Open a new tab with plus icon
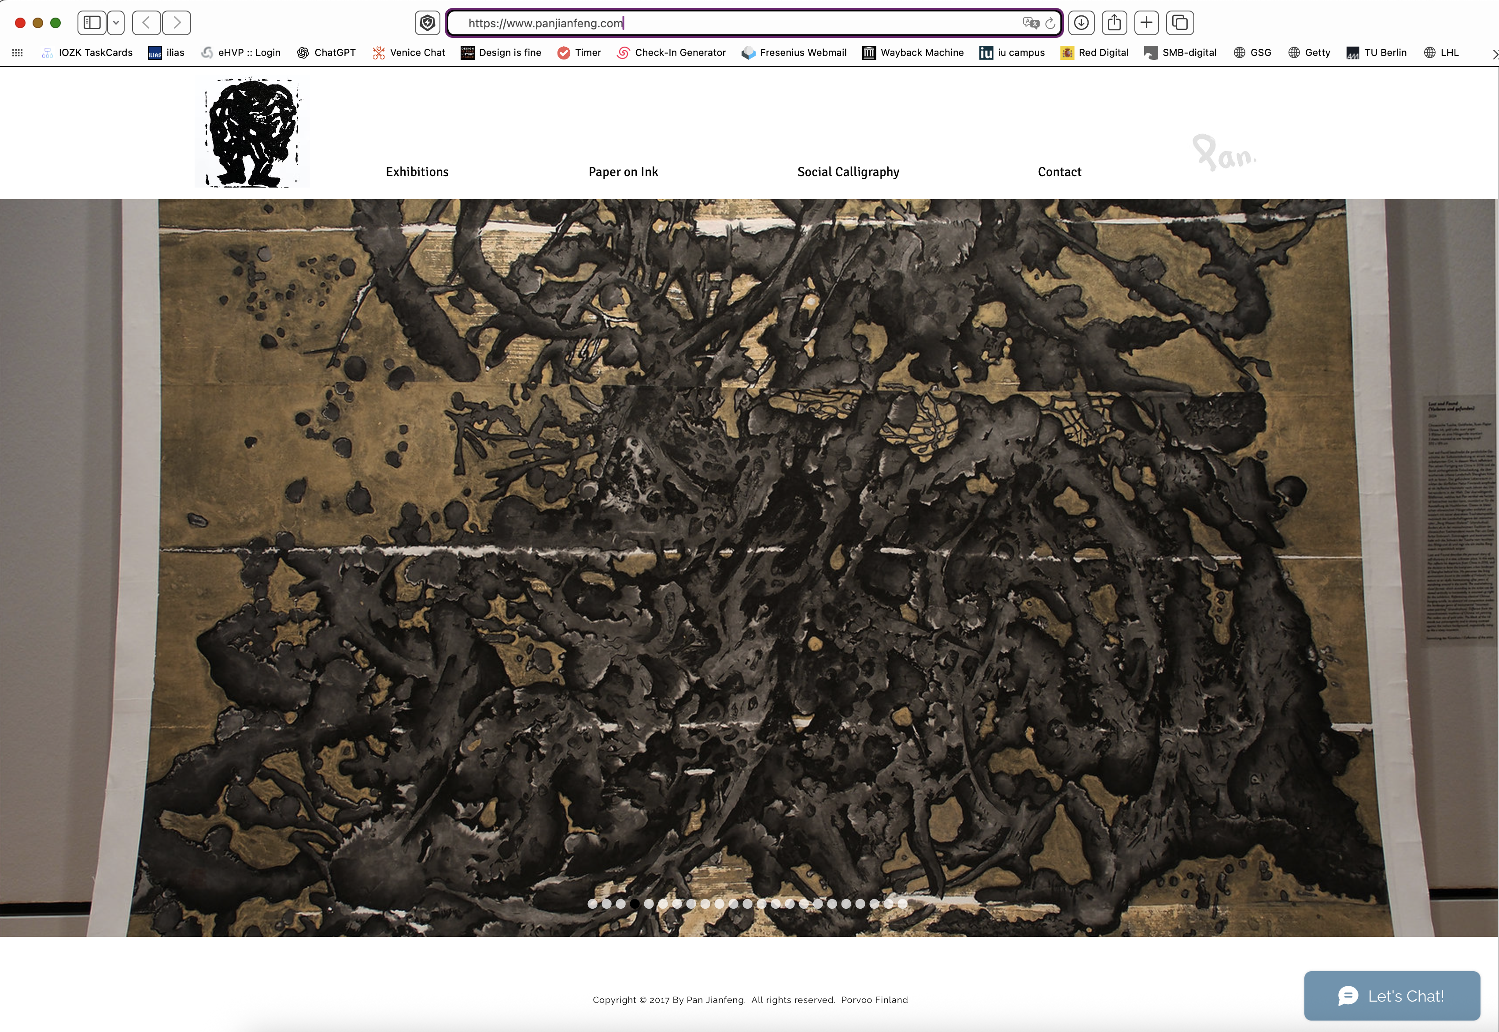This screenshot has height=1032, width=1499. tap(1147, 22)
